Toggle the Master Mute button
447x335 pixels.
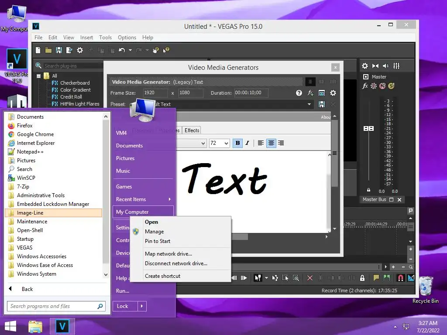382,86
